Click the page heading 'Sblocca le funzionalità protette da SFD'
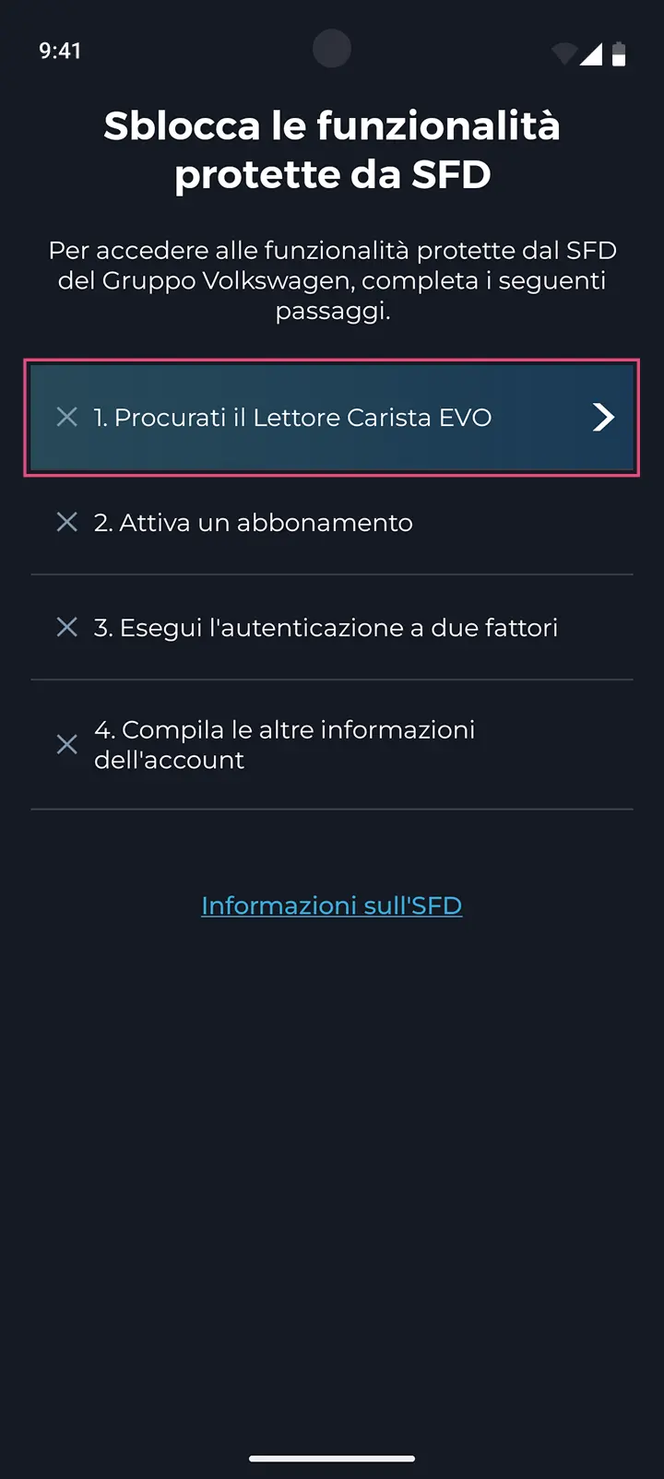Viewport: 664px width, 1479px height. click(x=332, y=148)
